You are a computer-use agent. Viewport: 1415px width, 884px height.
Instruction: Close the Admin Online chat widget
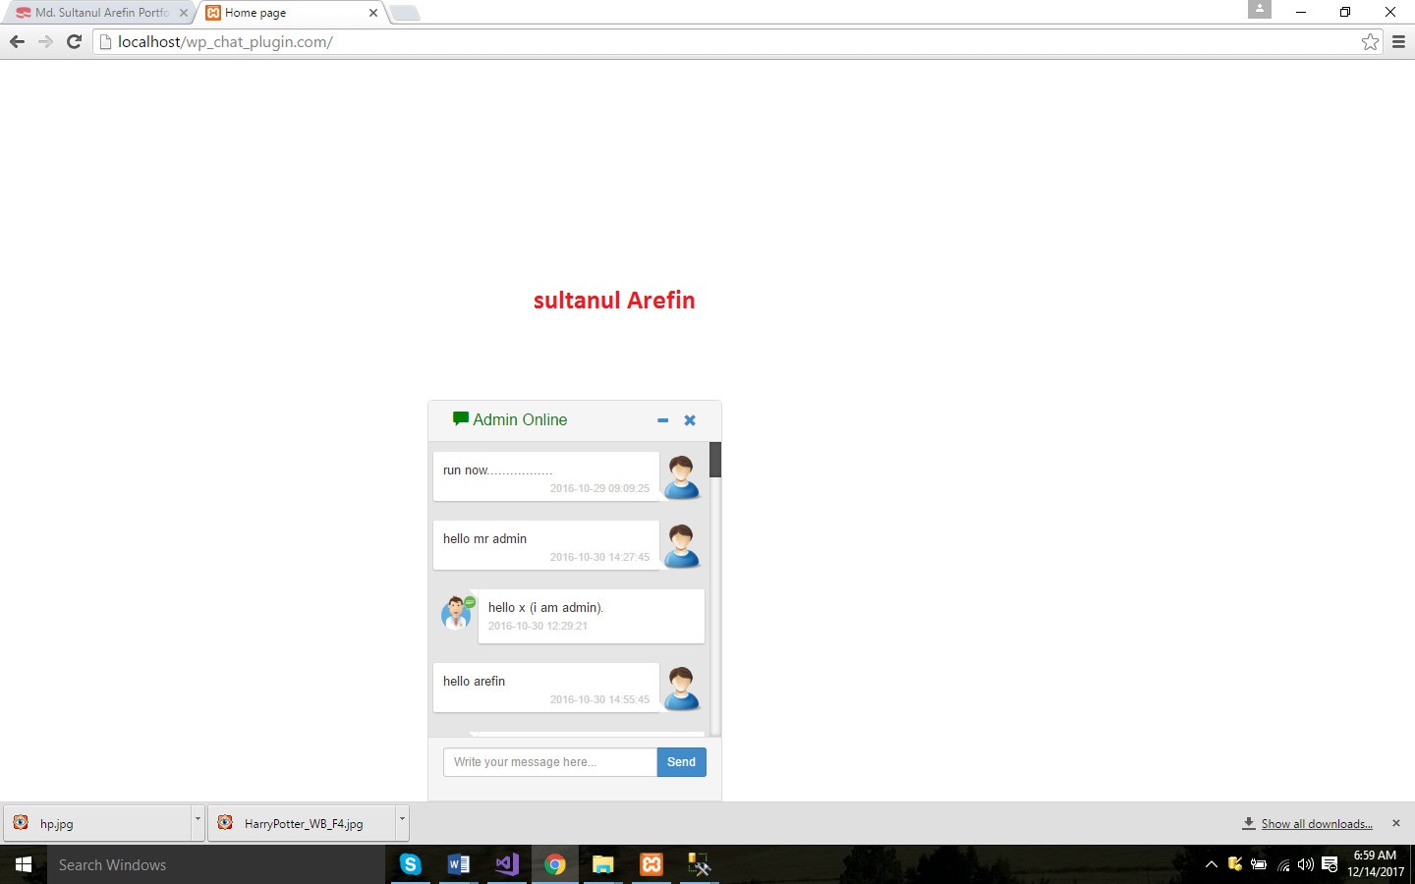690,420
